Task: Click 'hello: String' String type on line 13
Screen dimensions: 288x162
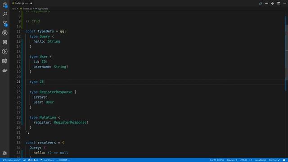Action: (54, 41)
